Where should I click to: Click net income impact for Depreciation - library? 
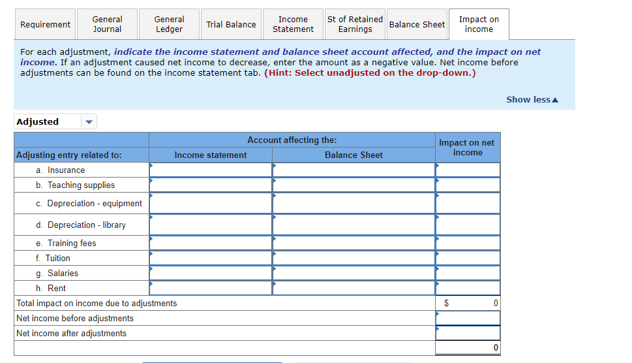(x=468, y=225)
